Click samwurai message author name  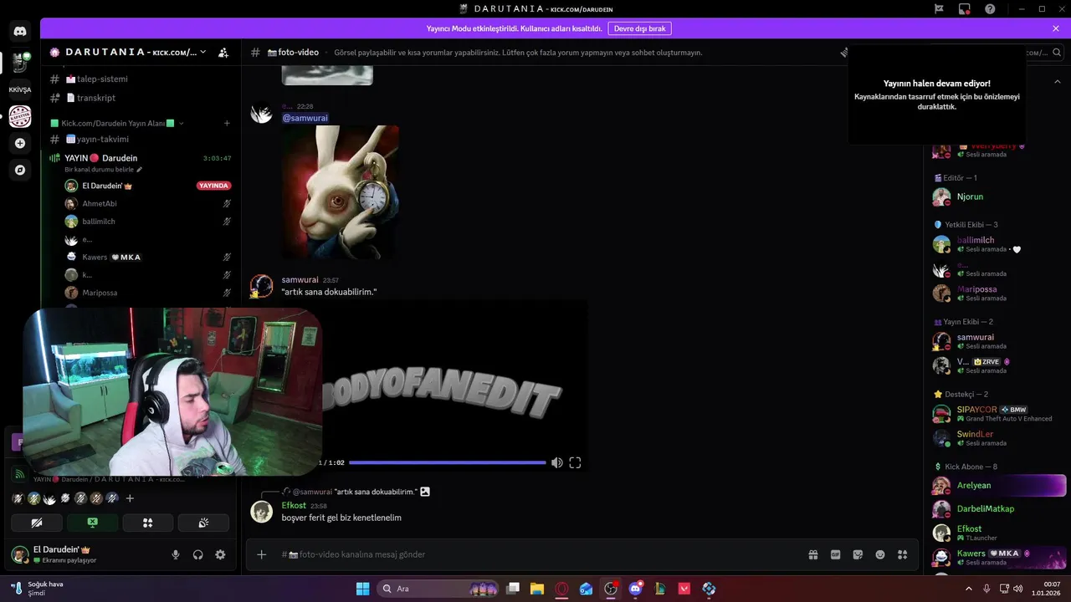[300, 280]
